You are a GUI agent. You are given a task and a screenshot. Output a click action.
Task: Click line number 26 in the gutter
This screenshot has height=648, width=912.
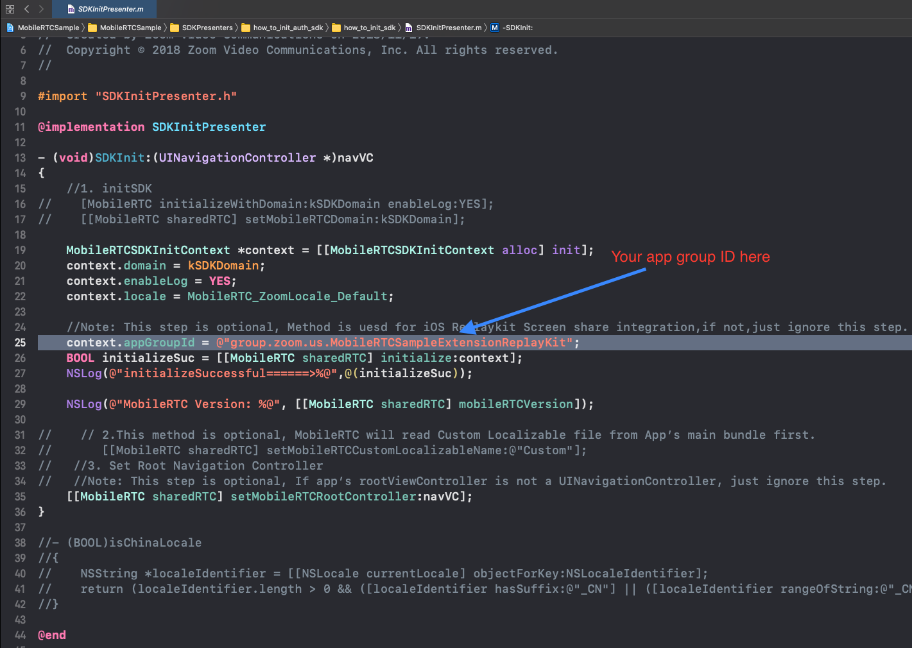click(x=21, y=358)
